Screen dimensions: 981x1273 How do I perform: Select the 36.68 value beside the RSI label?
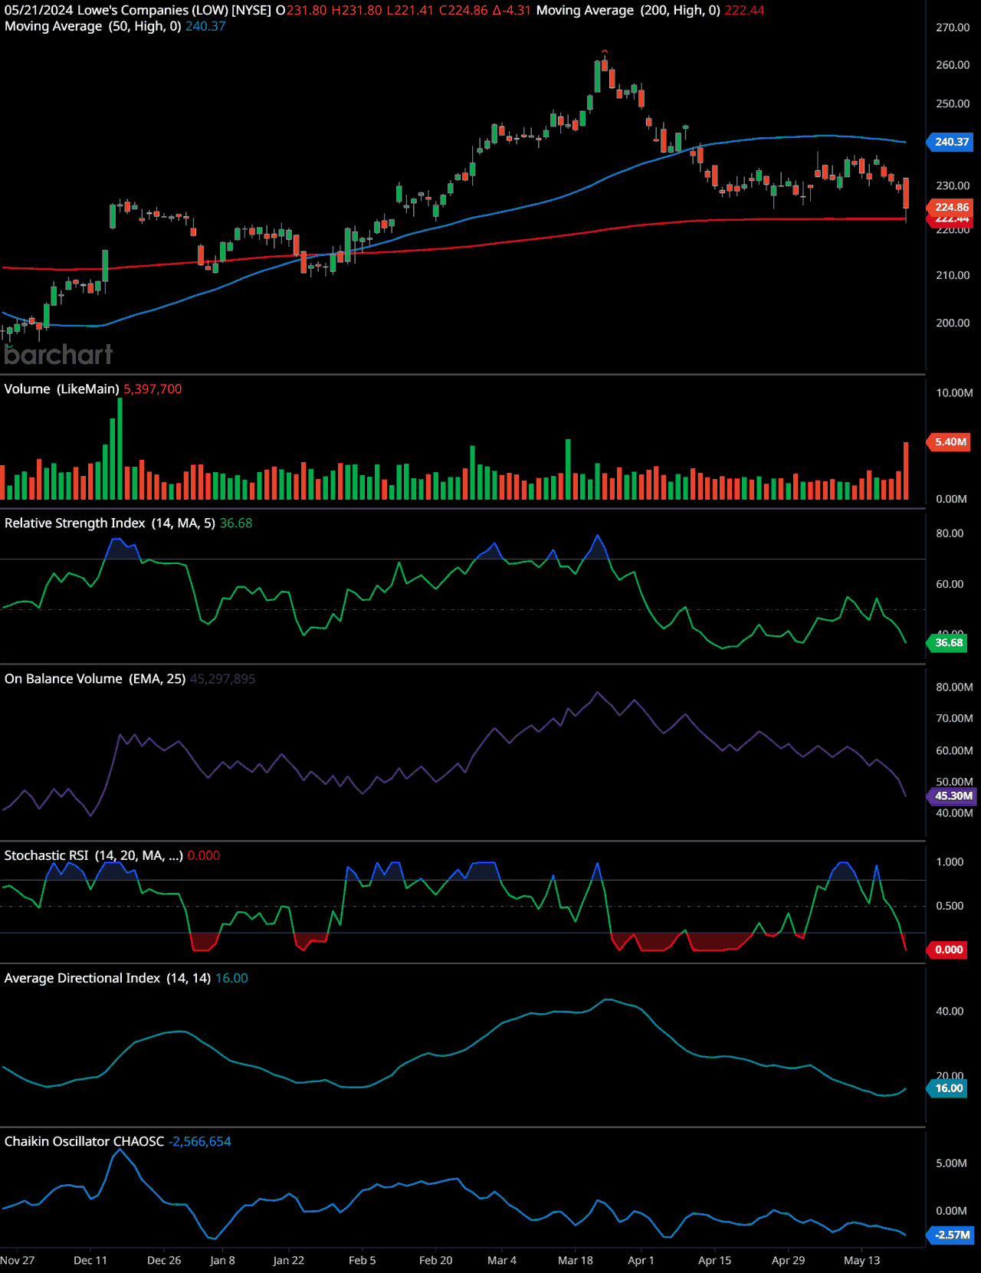coord(236,523)
